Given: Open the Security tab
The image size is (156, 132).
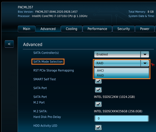Looking at the screenshot, I should click(124, 29).
